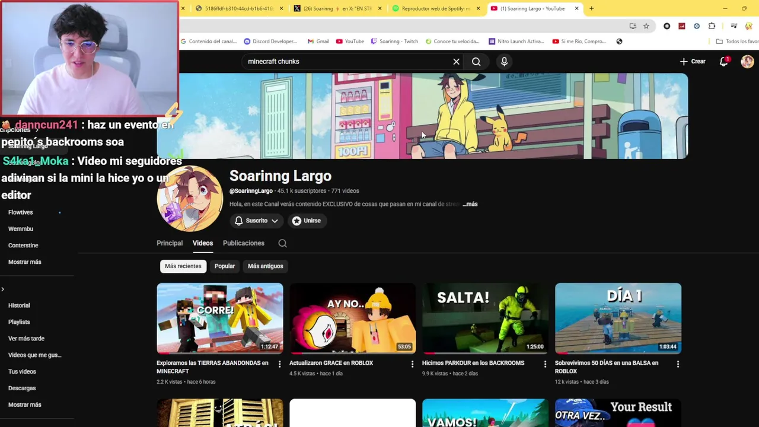
Task: Open '50 DÍAS en una BALSA' thumbnail
Action: 618,318
